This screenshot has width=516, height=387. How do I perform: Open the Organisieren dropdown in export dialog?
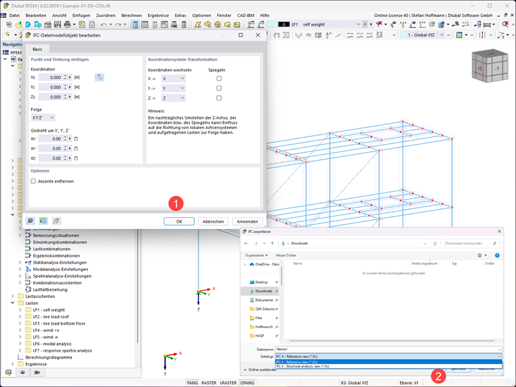pos(257,255)
